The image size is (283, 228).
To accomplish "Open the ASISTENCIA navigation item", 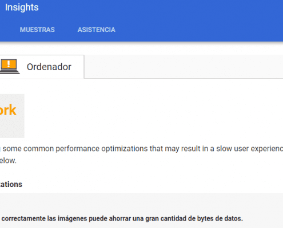I will coord(97,30).
